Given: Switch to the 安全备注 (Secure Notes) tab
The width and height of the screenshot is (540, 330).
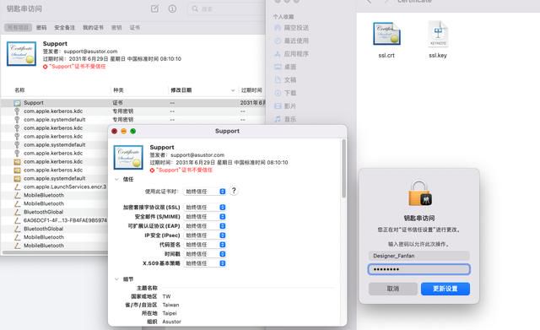Looking at the screenshot, I should click(x=64, y=28).
